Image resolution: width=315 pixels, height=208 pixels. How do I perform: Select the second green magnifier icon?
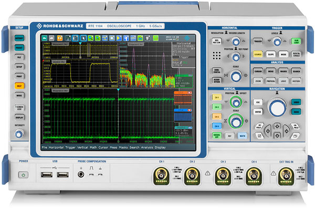tap(98, 38)
